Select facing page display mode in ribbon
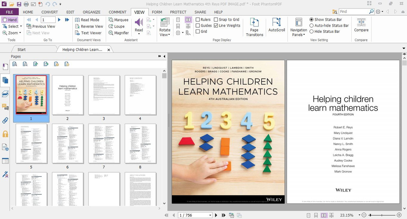 pyautogui.click(x=188, y=20)
